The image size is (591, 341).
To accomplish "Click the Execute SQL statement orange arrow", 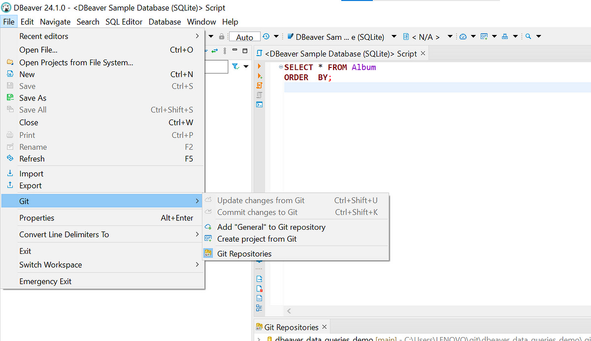I will pyautogui.click(x=260, y=66).
